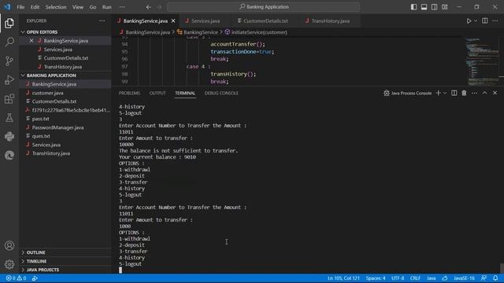Open the Source Control view

pyautogui.click(x=9, y=61)
